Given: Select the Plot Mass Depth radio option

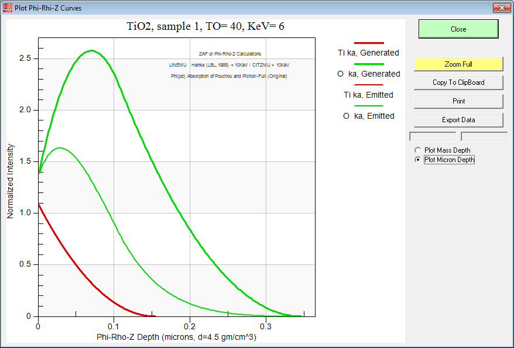Looking at the screenshot, I should [x=417, y=150].
